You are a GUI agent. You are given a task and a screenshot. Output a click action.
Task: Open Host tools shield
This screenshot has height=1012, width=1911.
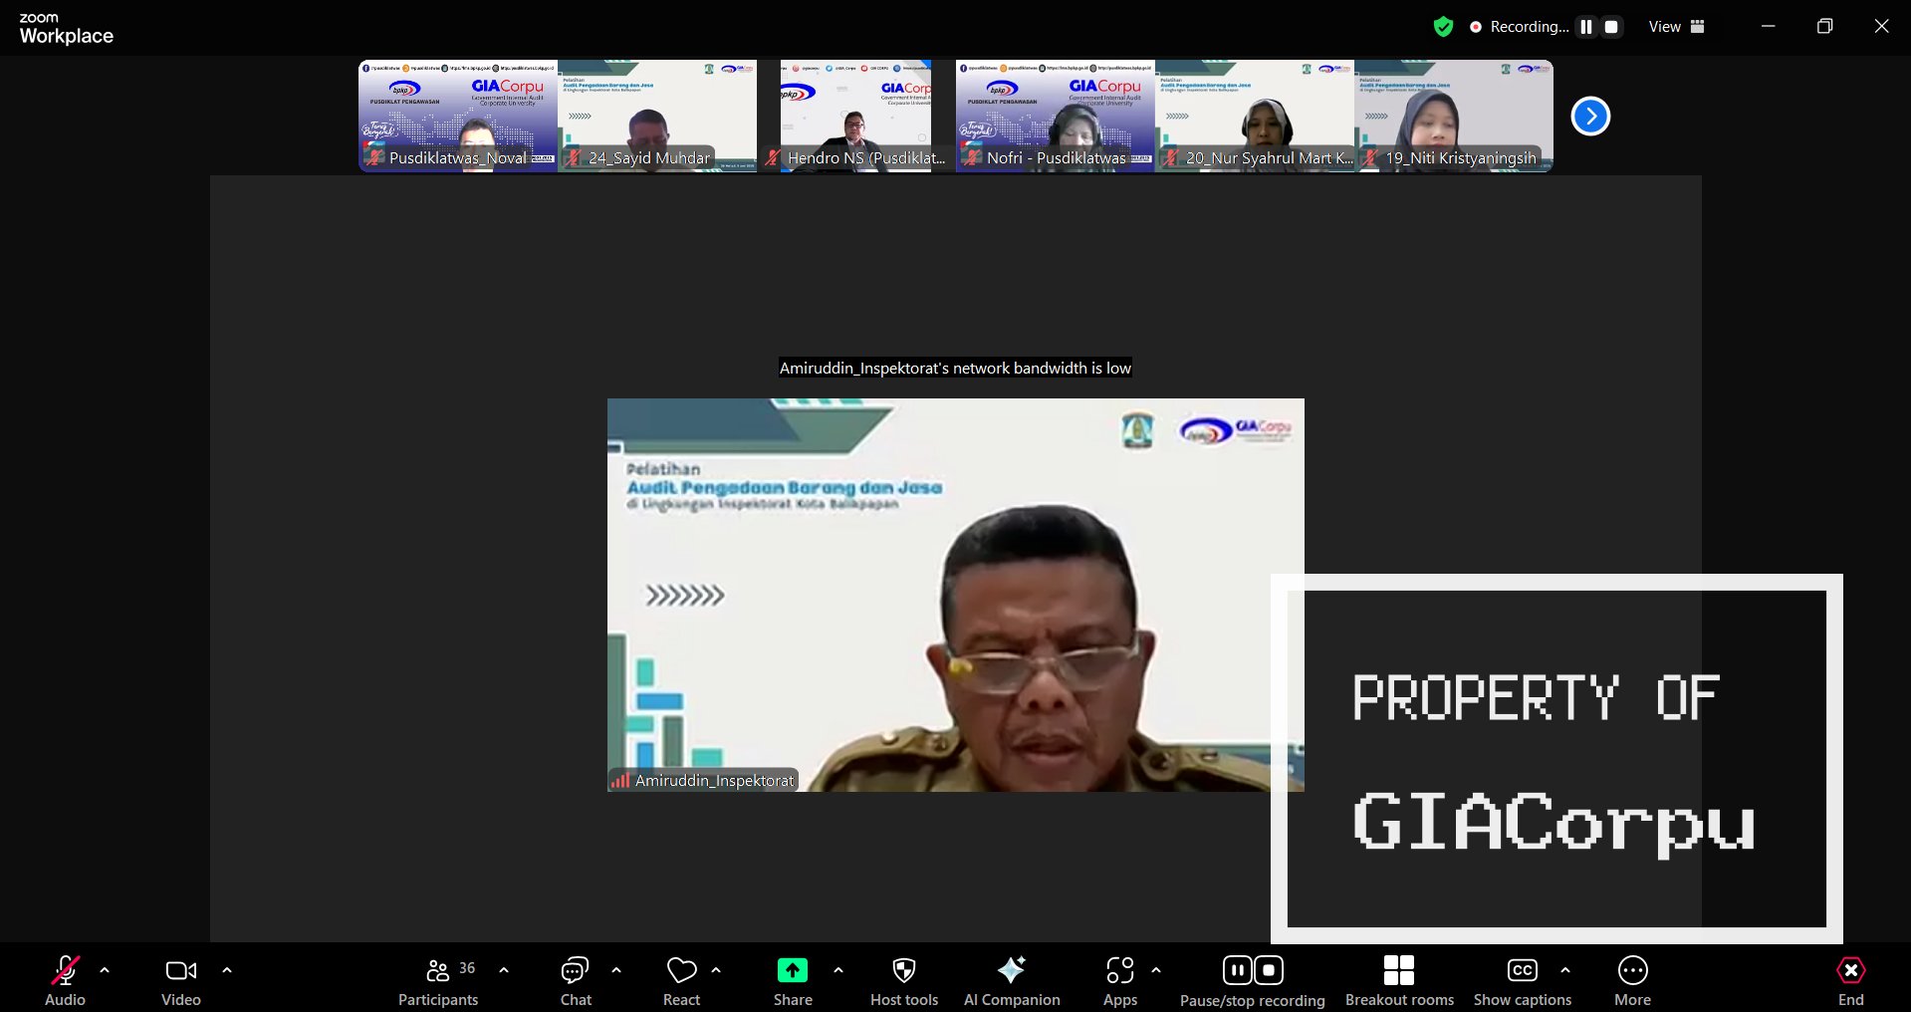tap(903, 981)
